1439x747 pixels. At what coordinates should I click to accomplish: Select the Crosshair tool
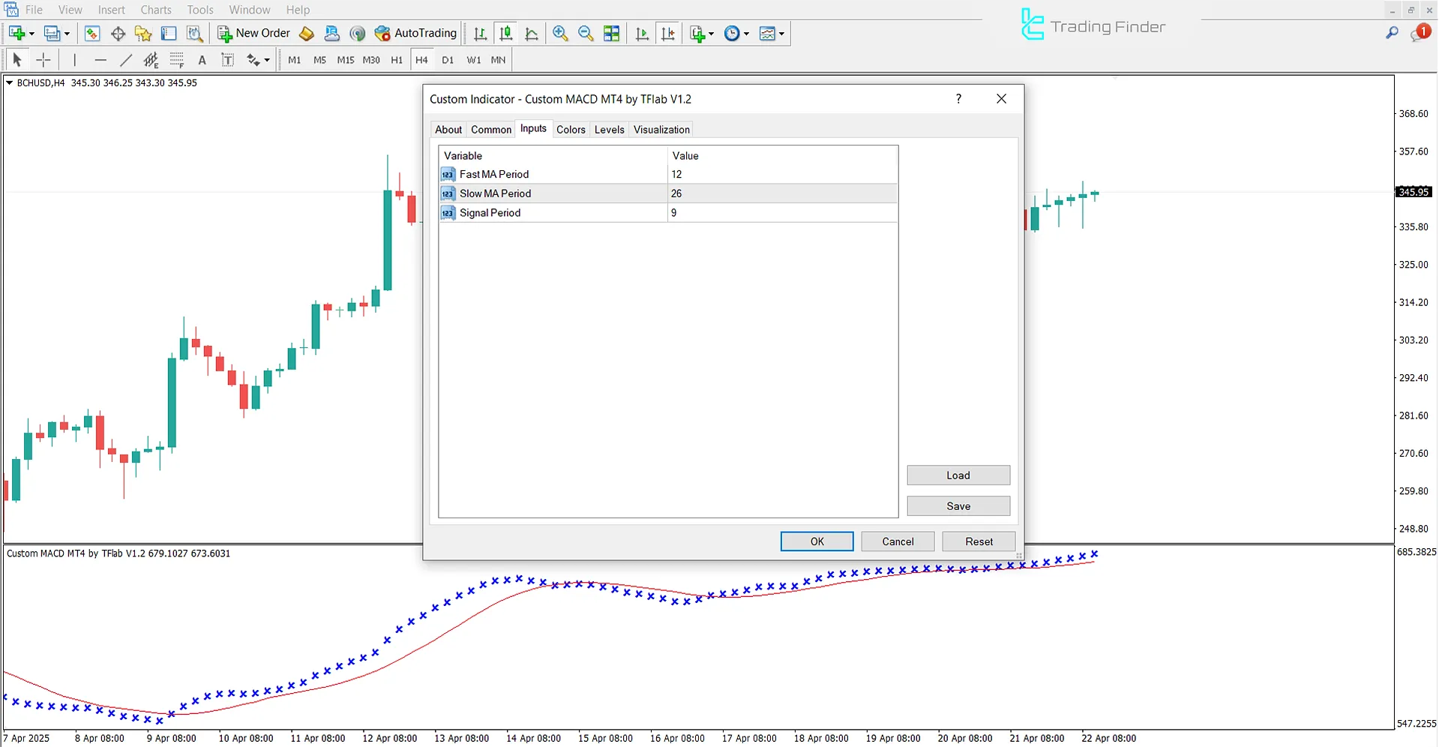pyautogui.click(x=43, y=59)
